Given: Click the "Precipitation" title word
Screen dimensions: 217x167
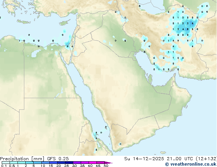Looking at the screenshot, I should point(14,159).
